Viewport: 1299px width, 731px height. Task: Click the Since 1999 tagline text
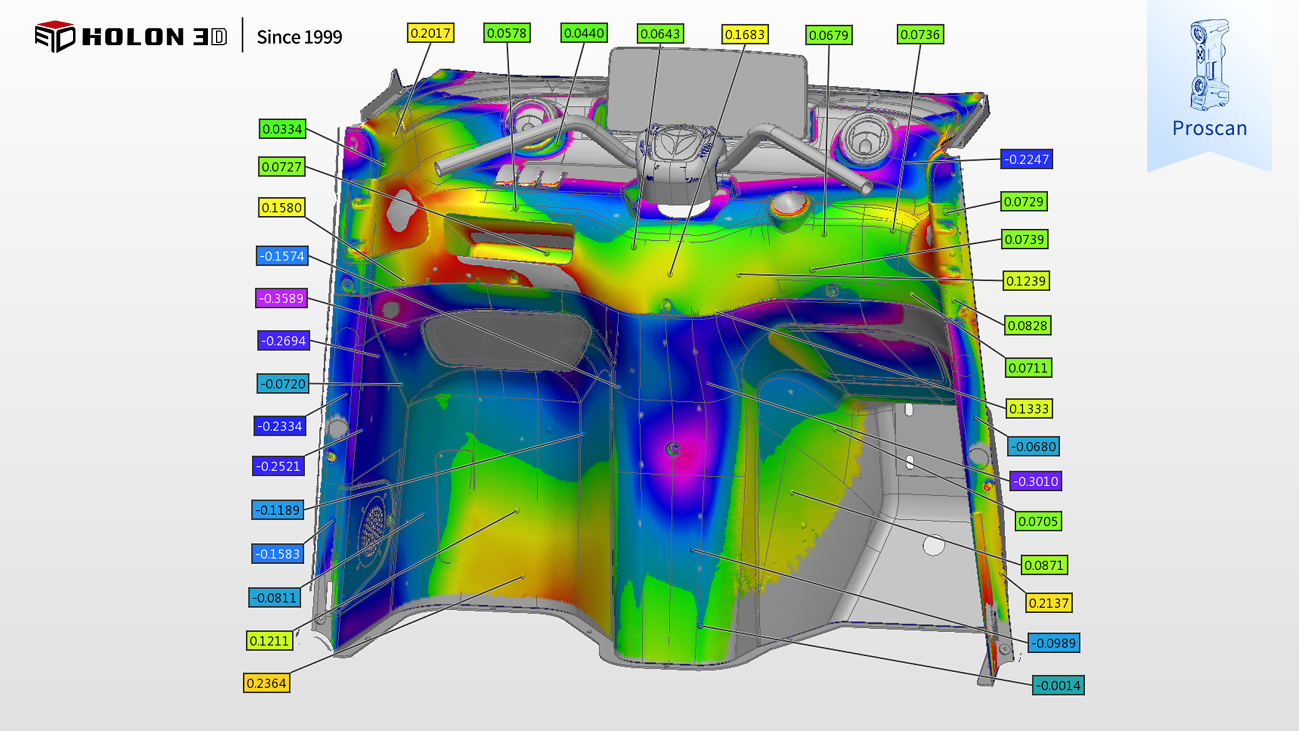299,37
